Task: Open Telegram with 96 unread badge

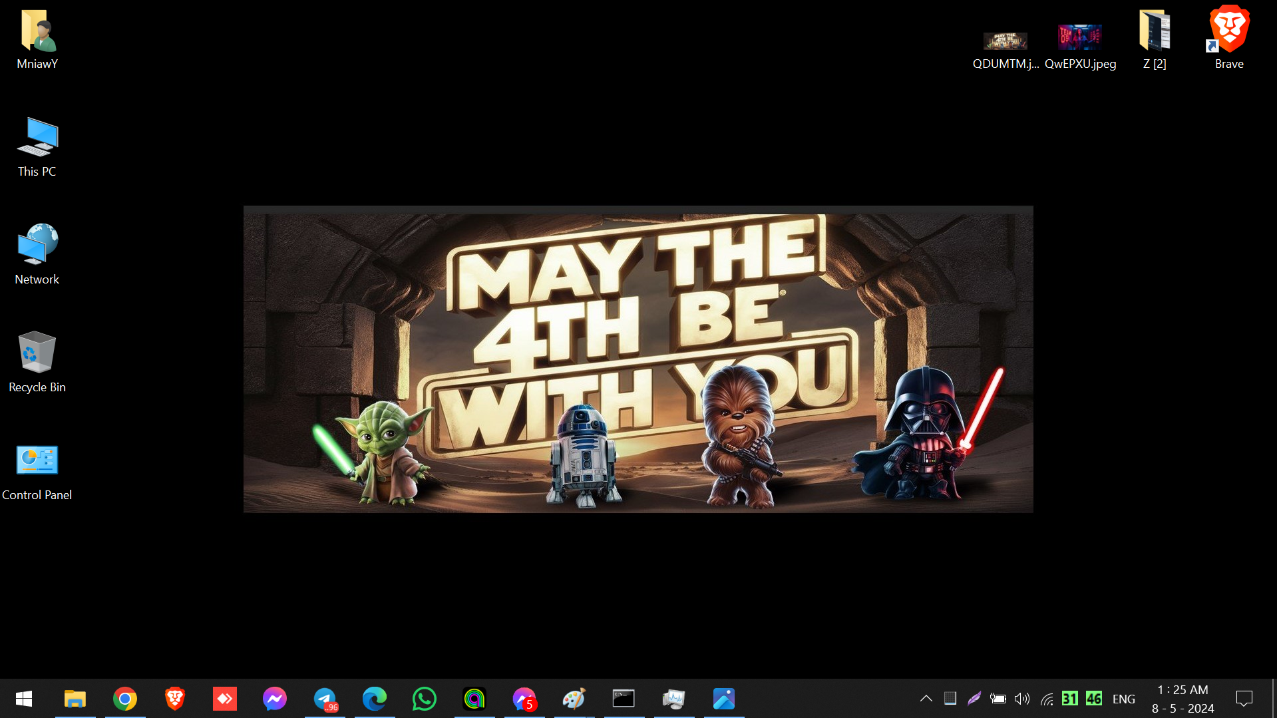Action: click(x=325, y=699)
